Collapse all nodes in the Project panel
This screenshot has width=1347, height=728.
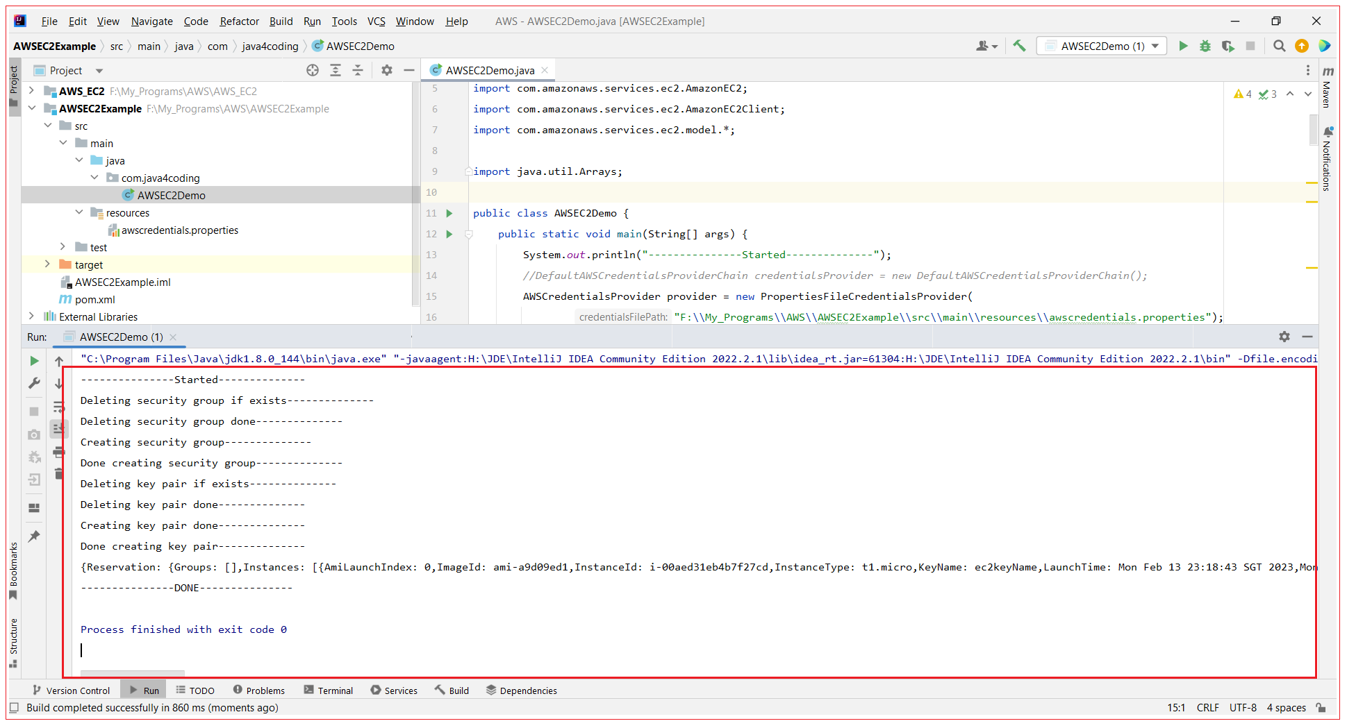coord(358,70)
